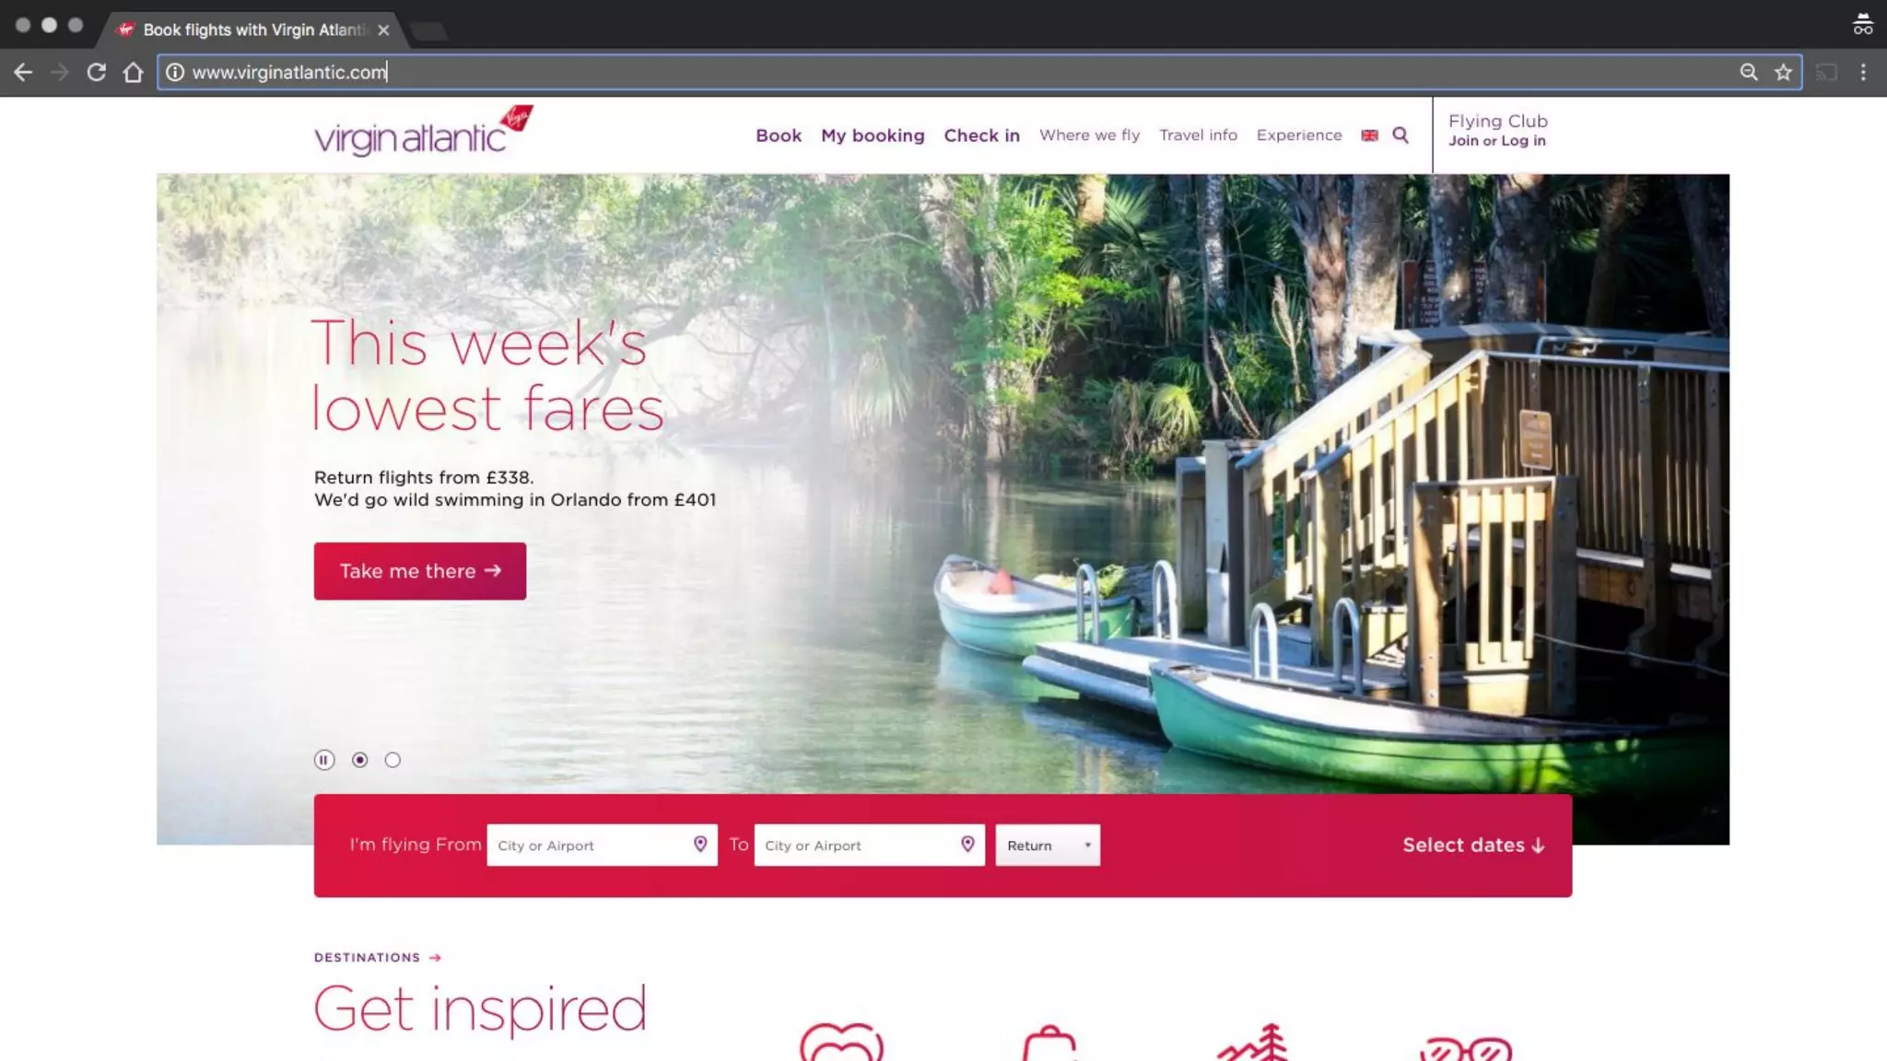Screen dimensions: 1887x1061
Task: Click the Take me there button
Action: coord(420,571)
